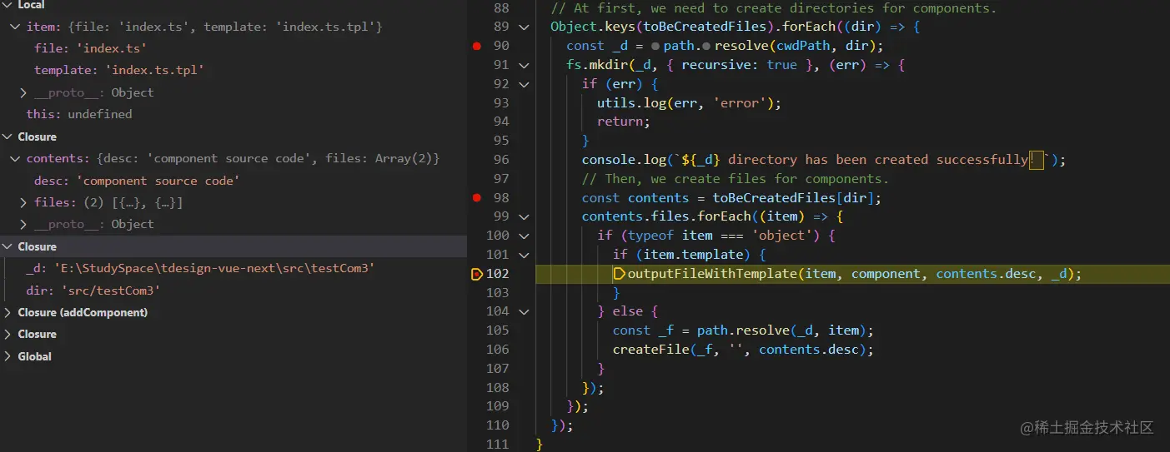Collapse the highlighted Closure section

click(x=8, y=246)
